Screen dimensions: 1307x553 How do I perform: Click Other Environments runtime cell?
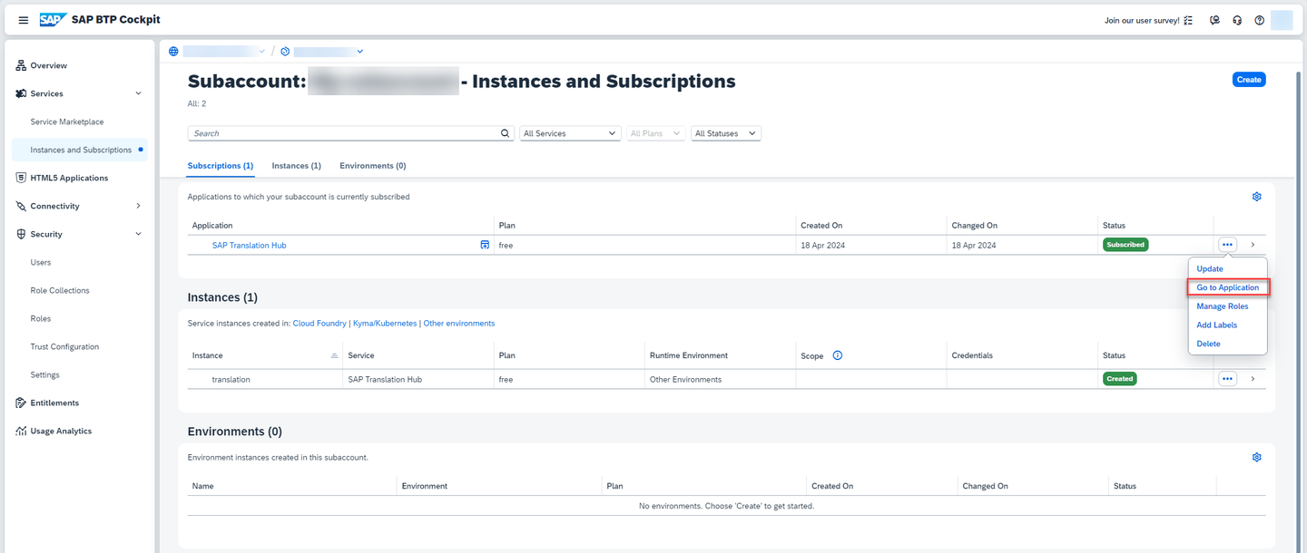point(685,379)
